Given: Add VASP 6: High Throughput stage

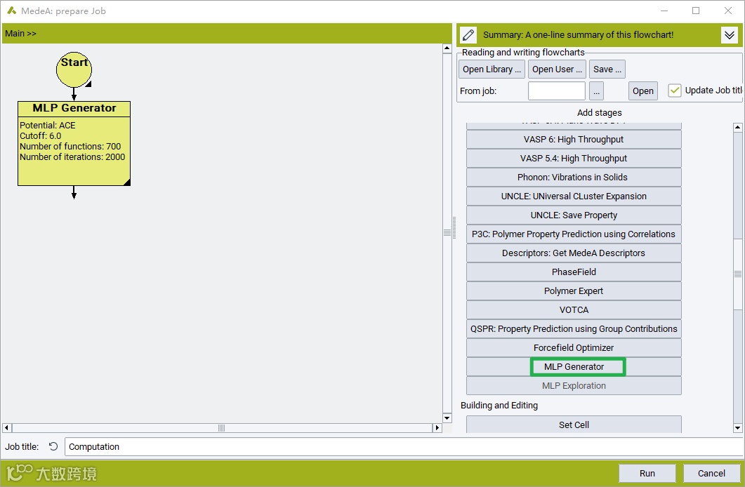Looking at the screenshot, I should pyautogui.click(x=574, y=140).
